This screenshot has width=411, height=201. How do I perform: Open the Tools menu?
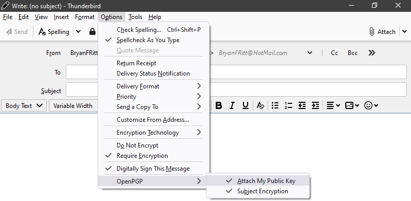pos(135,17)
